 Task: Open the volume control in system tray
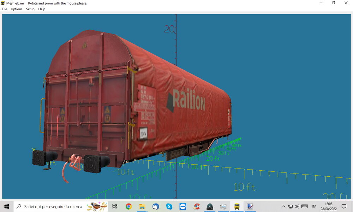pos(297,206)
